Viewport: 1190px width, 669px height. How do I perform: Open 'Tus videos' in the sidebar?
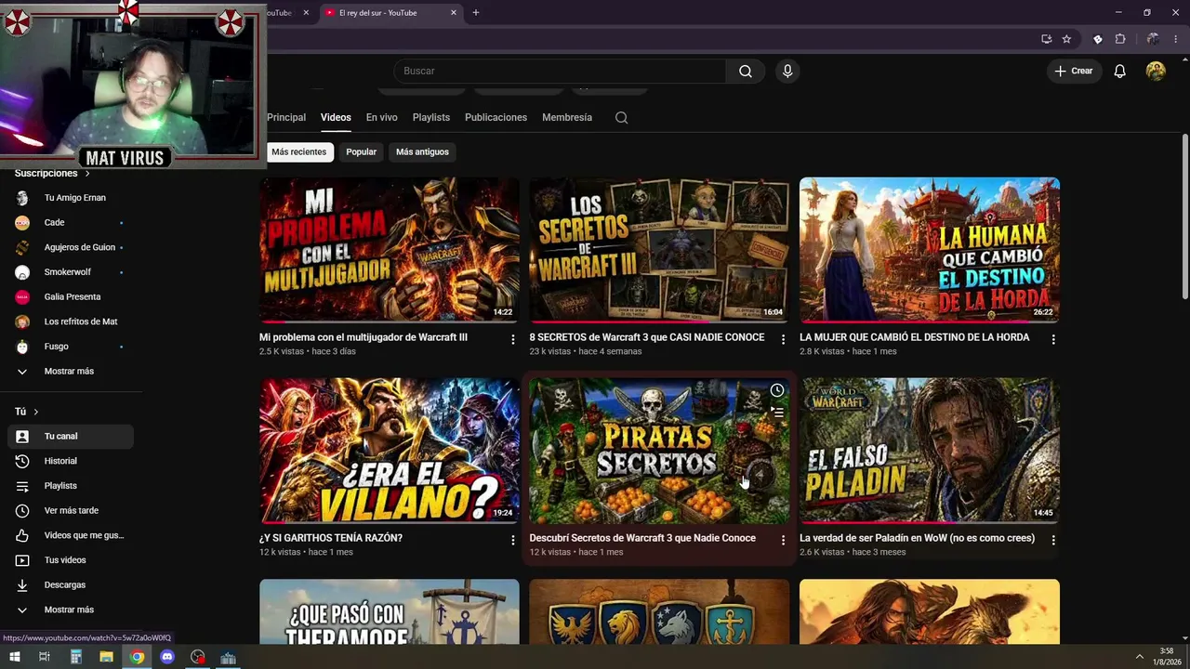tap(71, 560)
